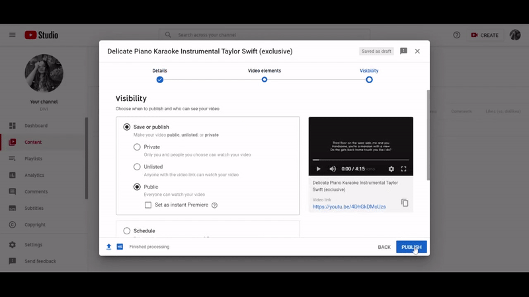
Task: Click the YouTube Studio logo
Action: [41, 35]
